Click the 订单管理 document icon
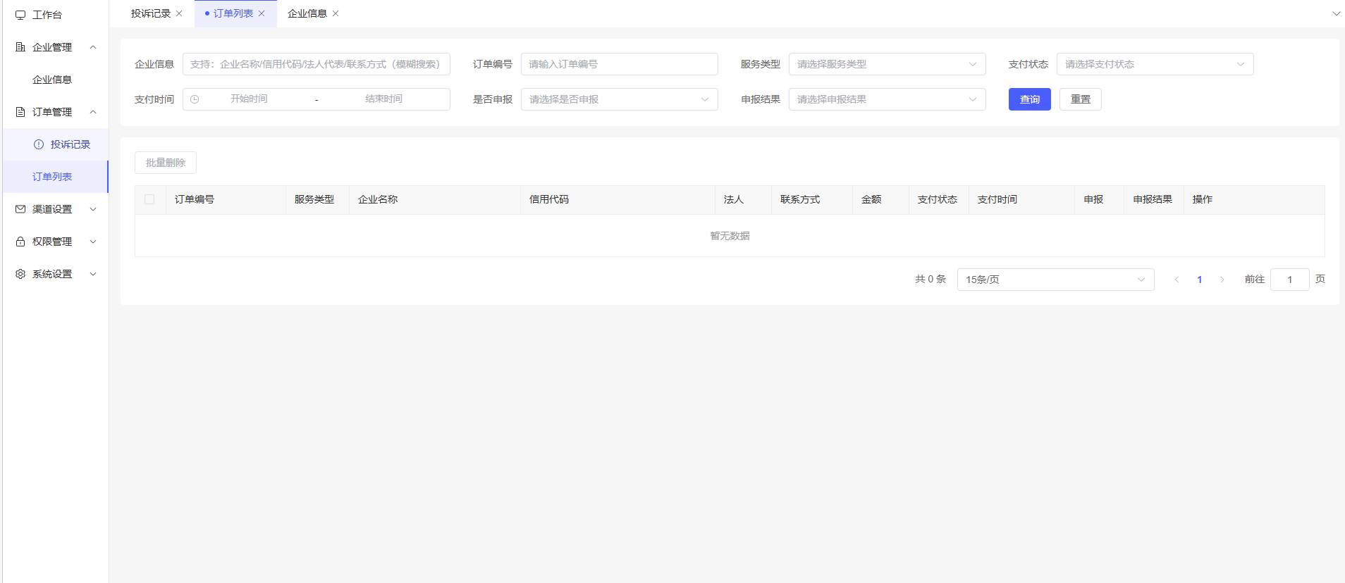The image size is (1345, 583). coord(20,112)
